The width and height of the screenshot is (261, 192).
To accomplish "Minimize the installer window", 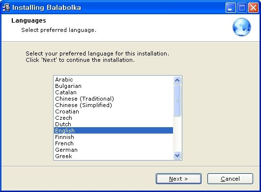I will click(231, 8).
